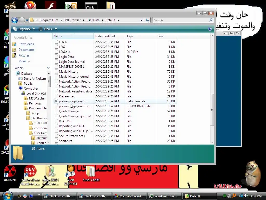Click the network tray icon
266x200 pixels.
pos(241,196)
